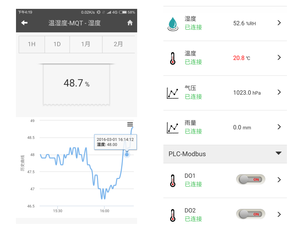The width and height of the screenshot is (306, 227).
Task: Tap the air pressure chart icon
Action: tap(173, 93)
